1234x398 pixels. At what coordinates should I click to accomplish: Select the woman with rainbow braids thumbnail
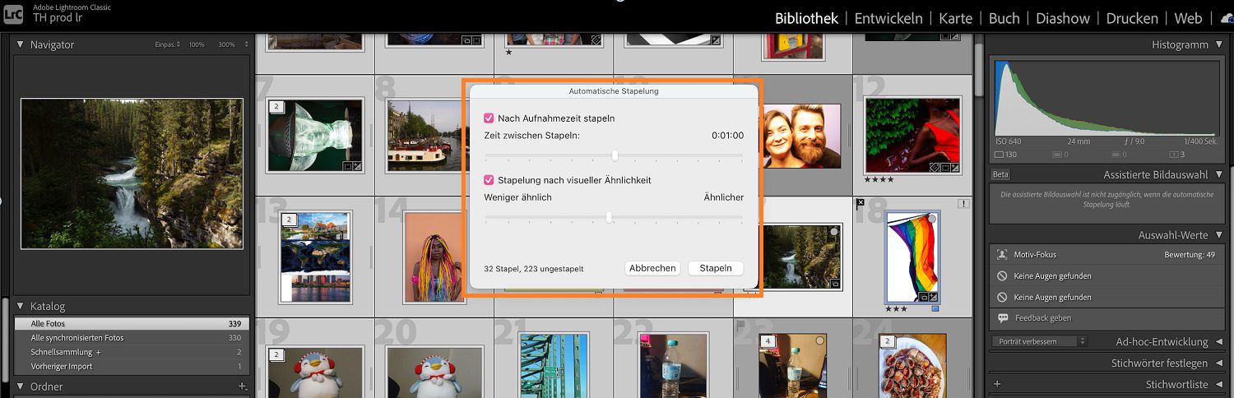(x=435, y=257)
